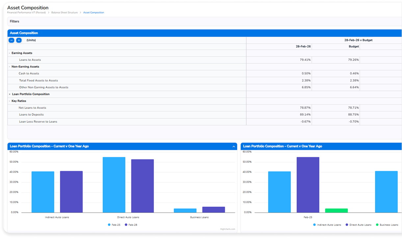Collapse the Key Ratios row group
Screen dimensions: 402x238
tap(10, 101)
